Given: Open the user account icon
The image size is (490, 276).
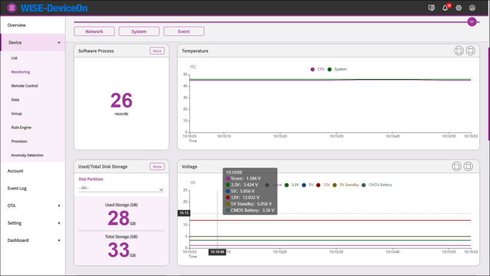Looking at the screenshot, I should 472,8.
